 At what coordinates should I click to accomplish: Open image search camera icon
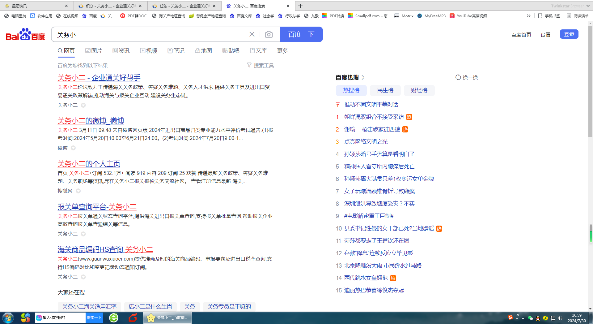tap(269, 34)
